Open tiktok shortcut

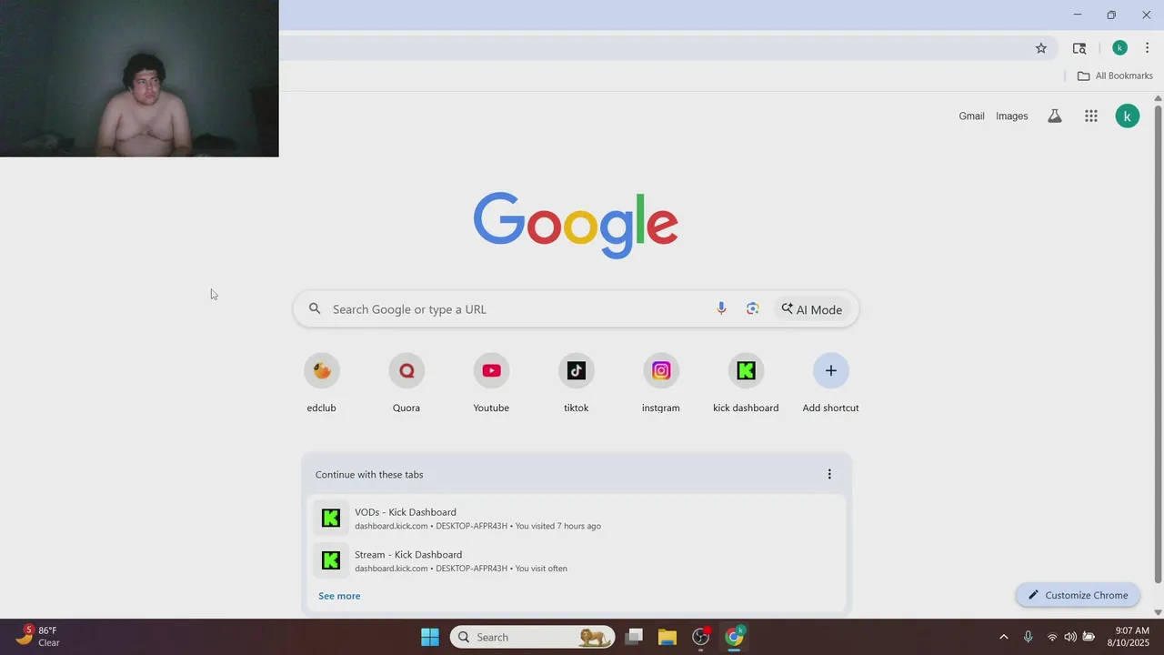(x=577, y=383)
